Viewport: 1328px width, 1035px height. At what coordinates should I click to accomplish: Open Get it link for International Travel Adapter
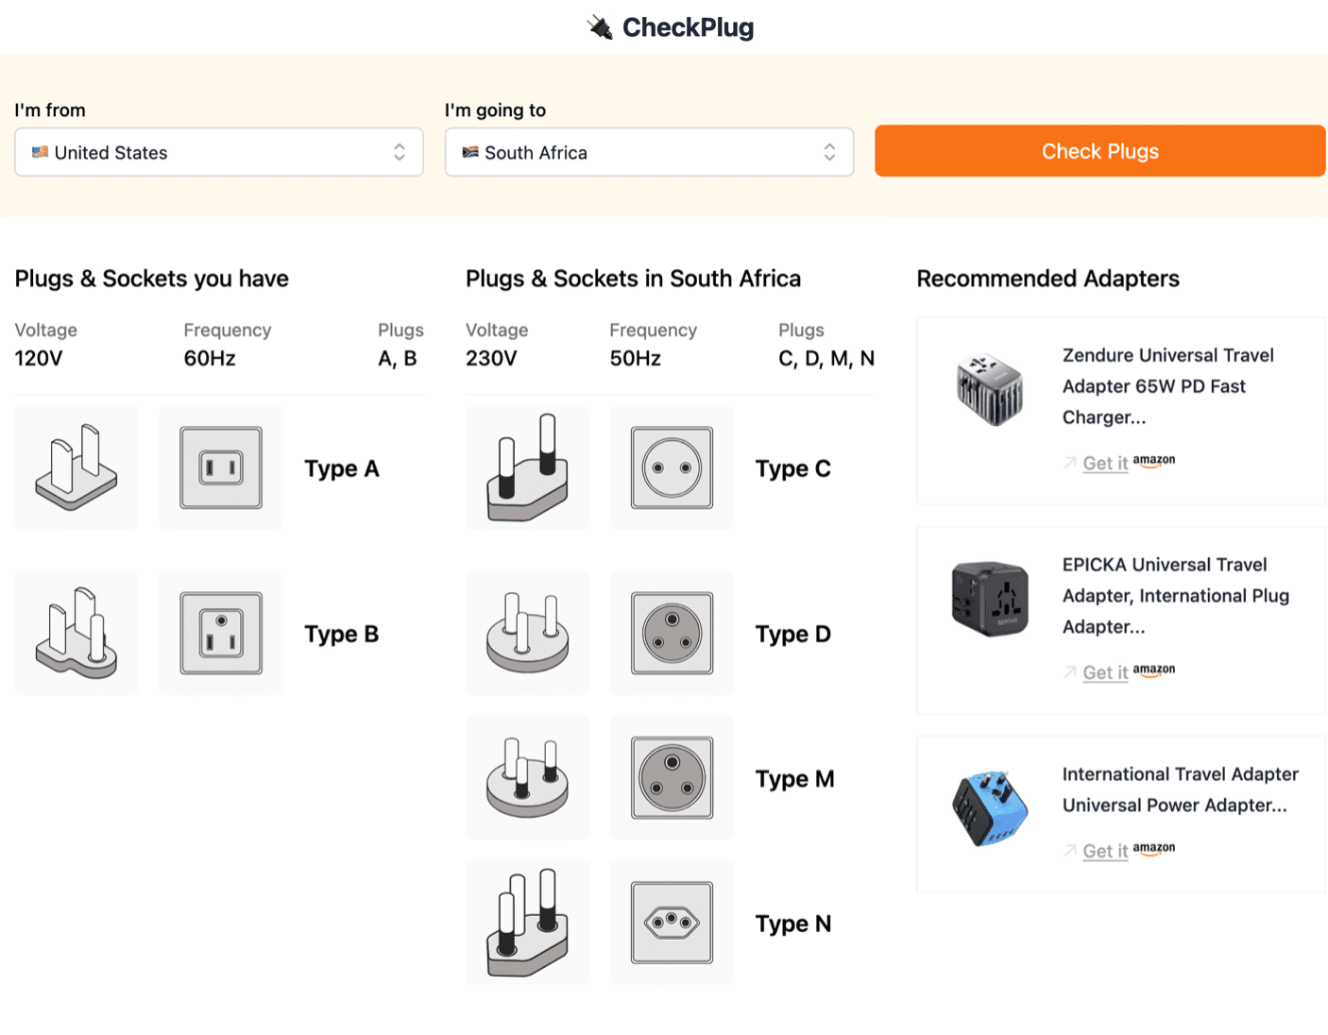[1104, 851]
